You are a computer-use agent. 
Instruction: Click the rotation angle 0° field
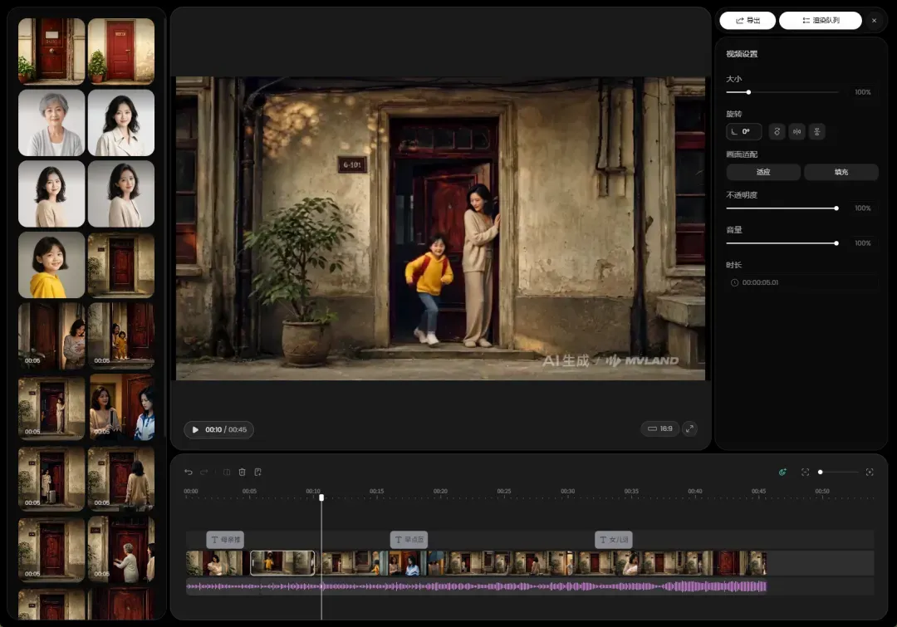pyautogui.click(x=743, y=131)
